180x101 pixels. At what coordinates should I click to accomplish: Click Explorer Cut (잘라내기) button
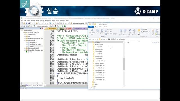(x=109, y=29)
